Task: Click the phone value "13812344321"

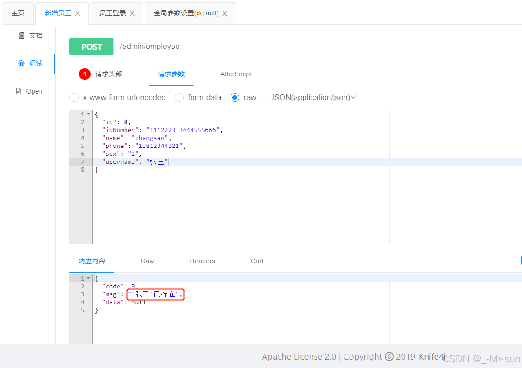Action: [159, 146]
